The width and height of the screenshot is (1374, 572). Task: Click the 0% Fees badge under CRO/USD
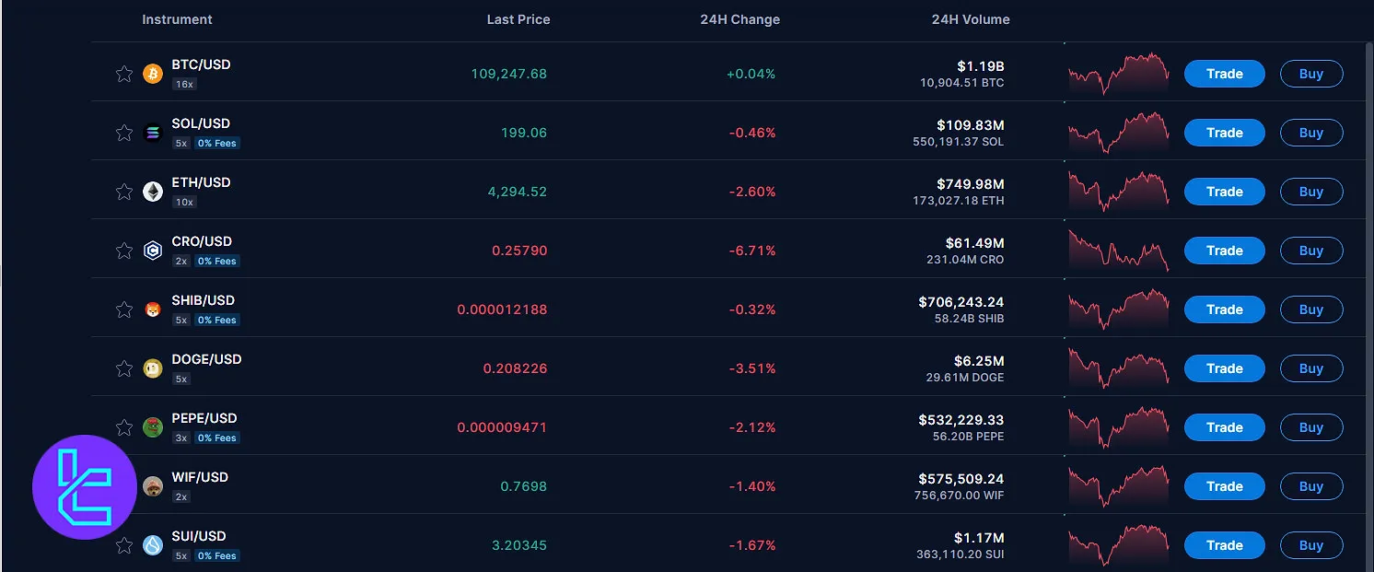pos(217,261)
